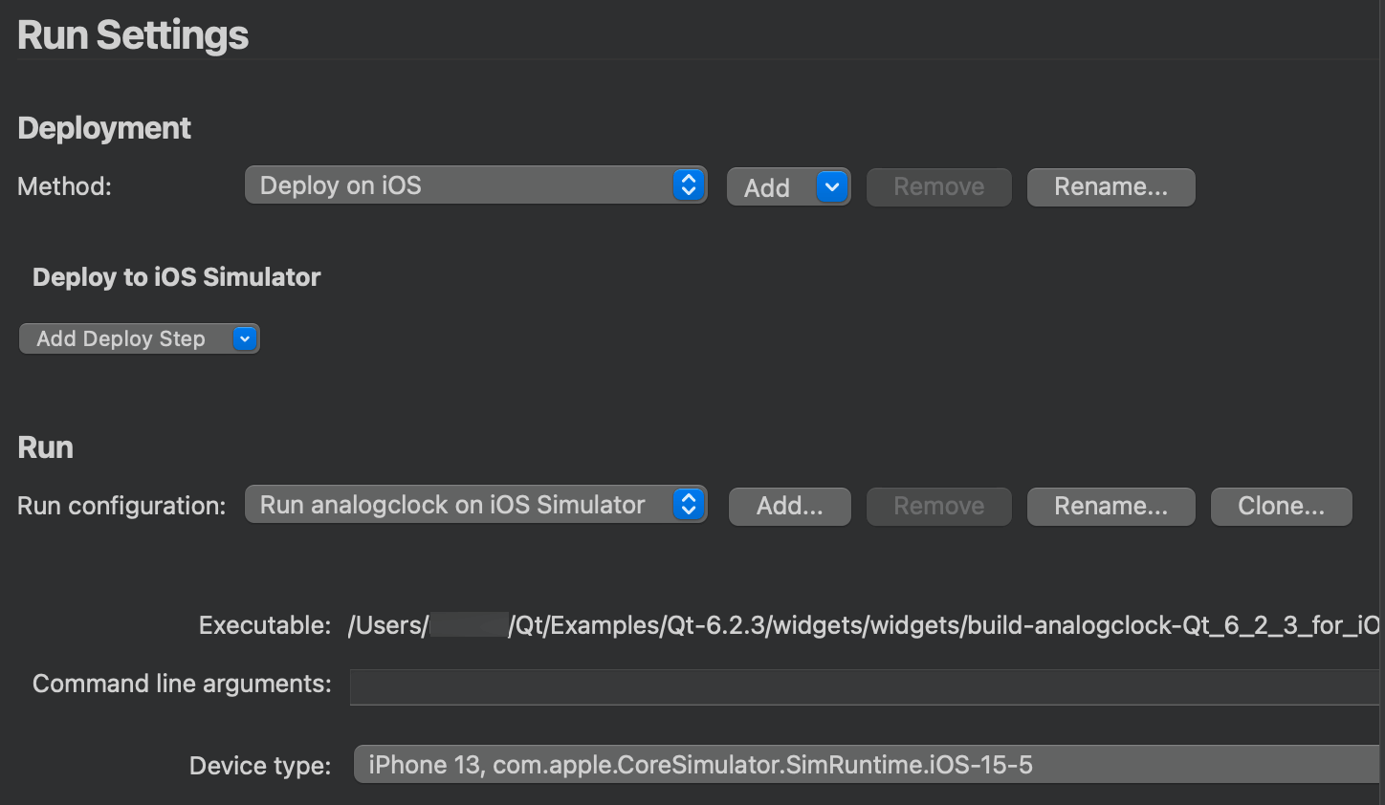Viewport: 1385px width, 805px height.
Task: Open the Device type dropdown
Action: click(x=861, y=764)
